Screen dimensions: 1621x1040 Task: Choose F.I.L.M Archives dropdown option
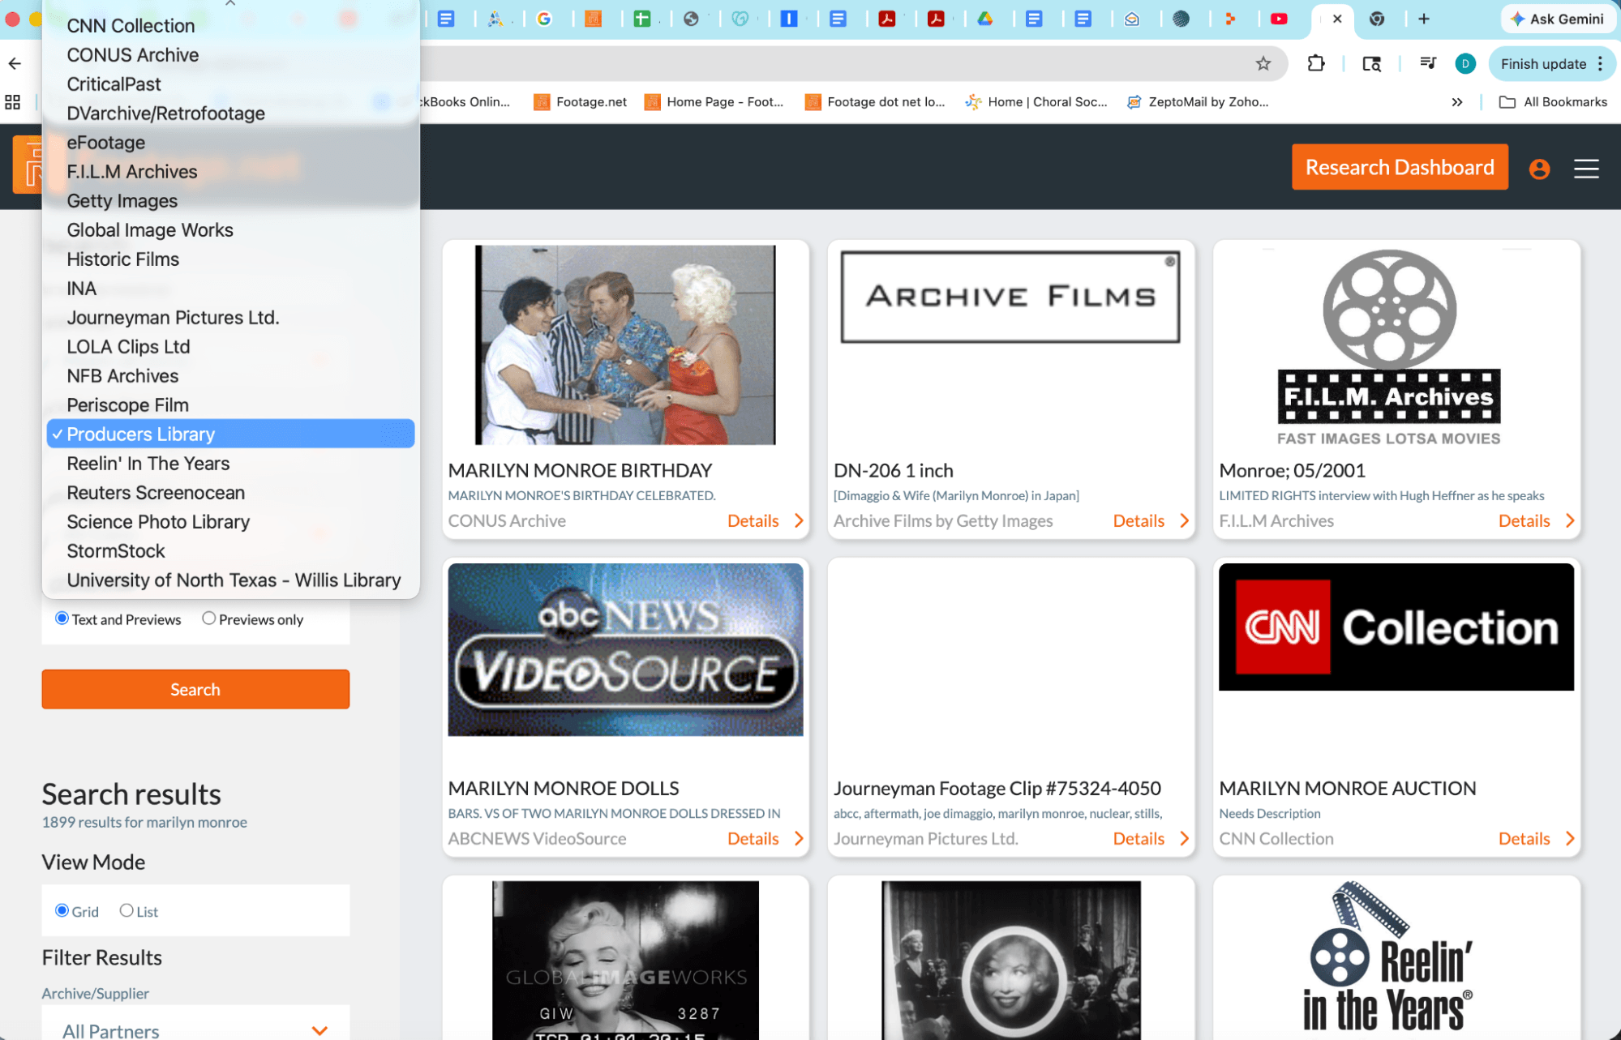(x=231, y=172)
